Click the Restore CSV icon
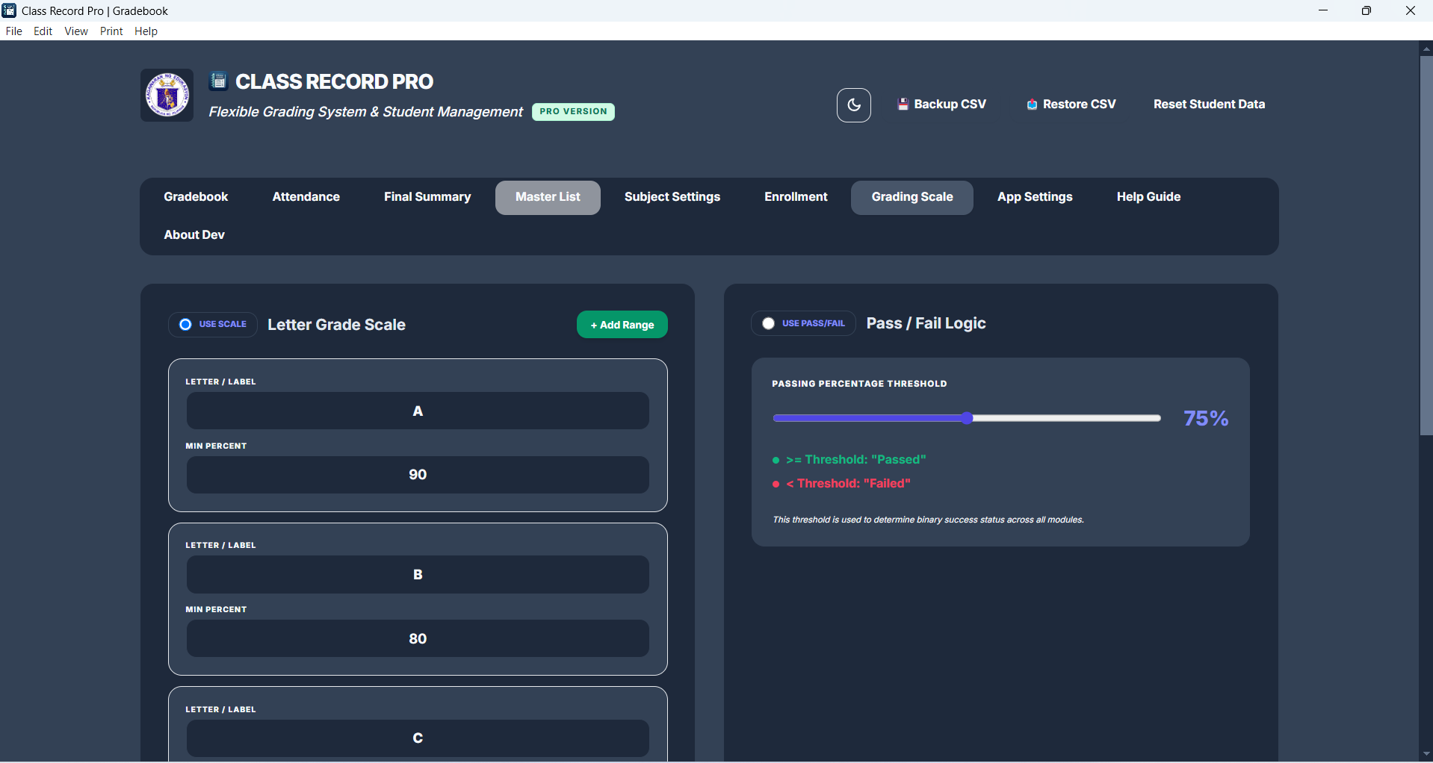This screenshot has width=1433, height=763. pos(1032,105)
